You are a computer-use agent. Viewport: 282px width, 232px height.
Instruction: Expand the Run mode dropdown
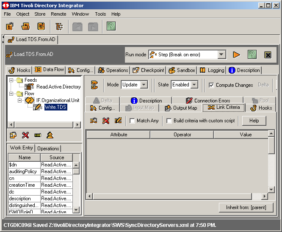point(222,55)
